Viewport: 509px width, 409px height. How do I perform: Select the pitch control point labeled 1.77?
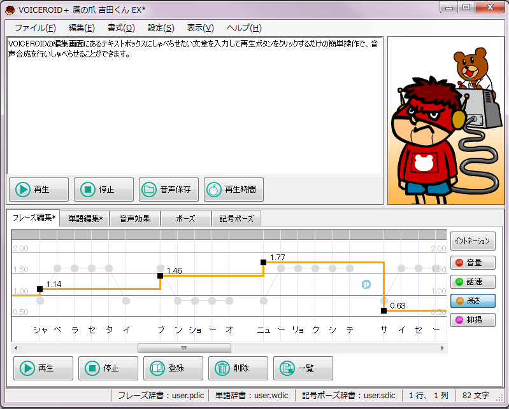tap(263, 263)
